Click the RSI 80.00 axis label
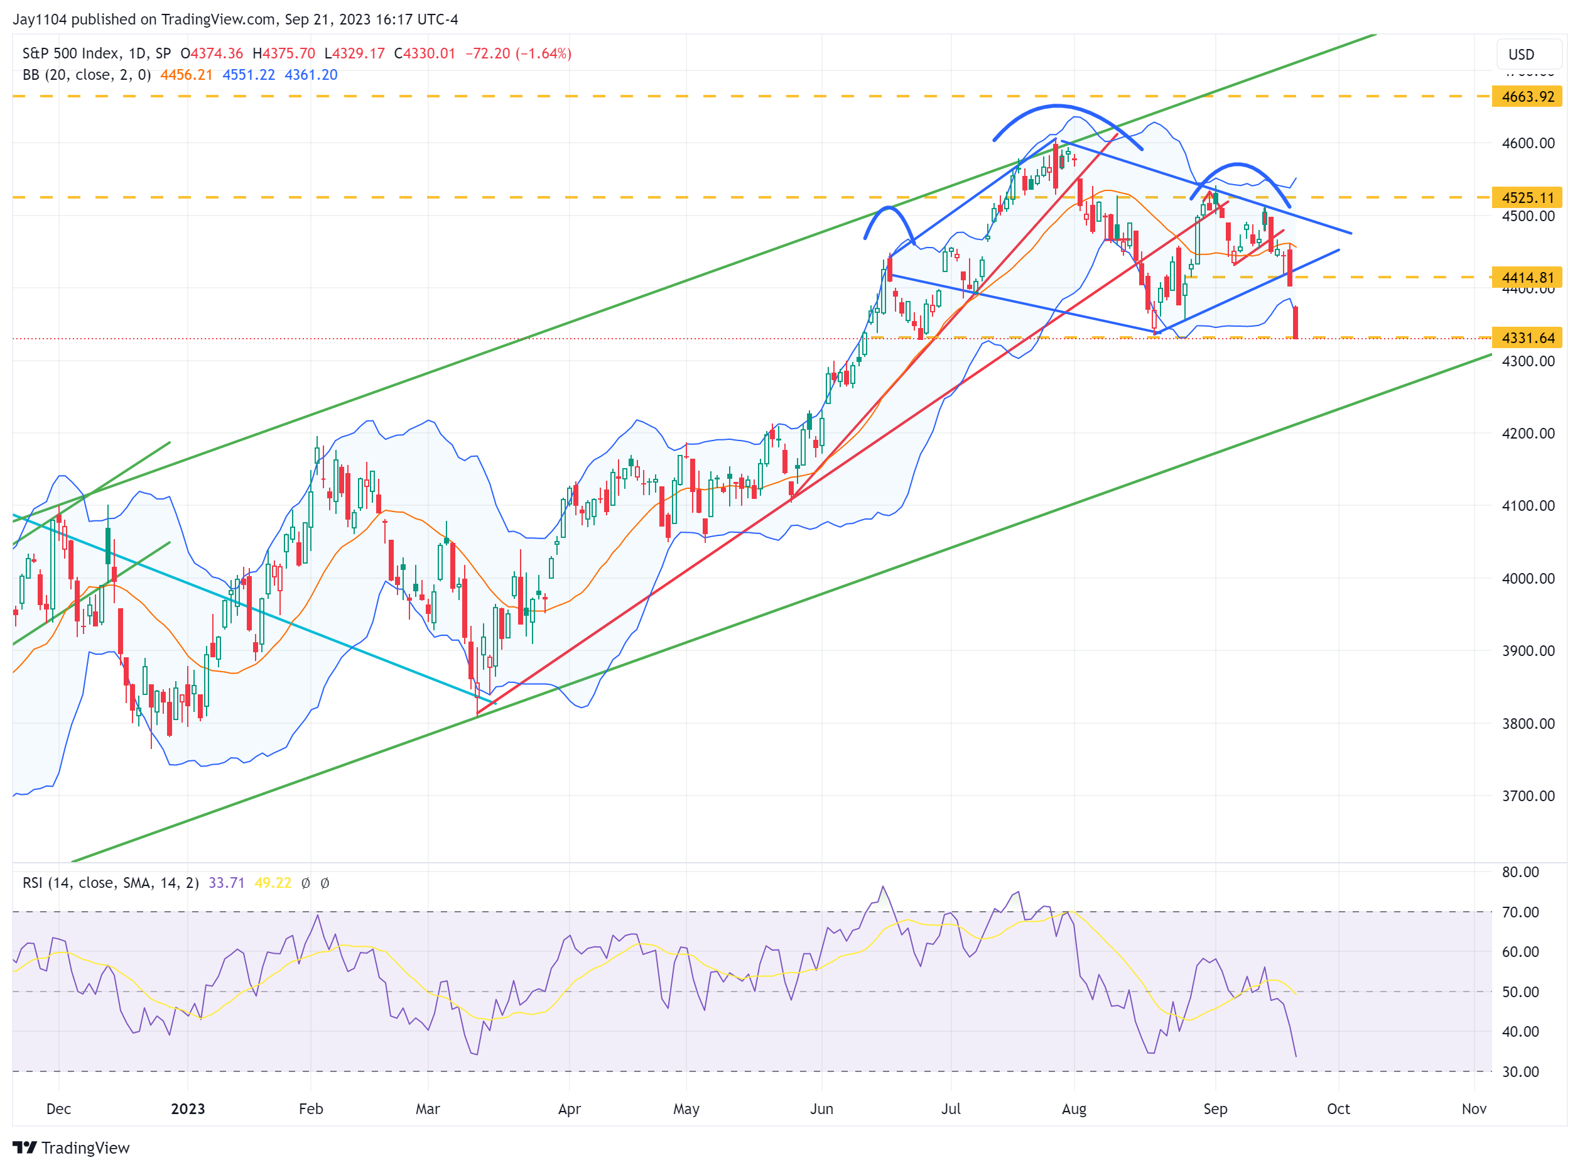Screen dimensions: 1580x1170 (x=1520, y=873)
